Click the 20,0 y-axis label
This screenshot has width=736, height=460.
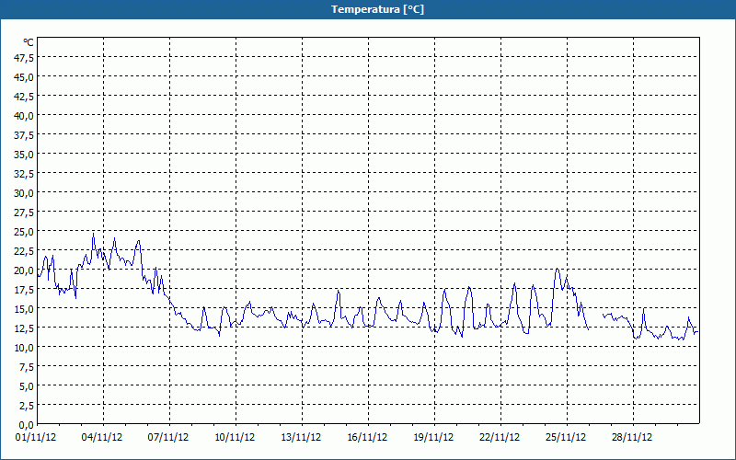[x=24, y=270]
